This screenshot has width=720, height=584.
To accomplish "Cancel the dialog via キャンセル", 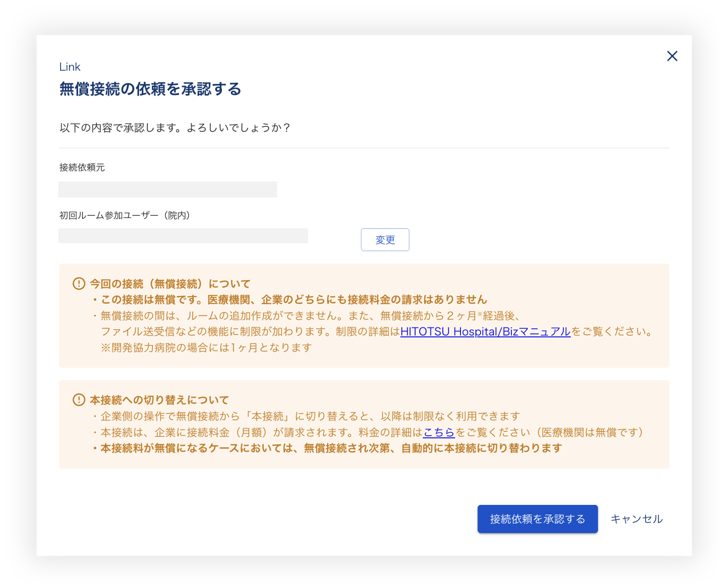I will coord(636,519).
